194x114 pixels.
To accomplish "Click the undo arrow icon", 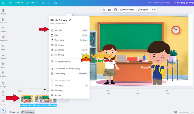I will [43, 3].
